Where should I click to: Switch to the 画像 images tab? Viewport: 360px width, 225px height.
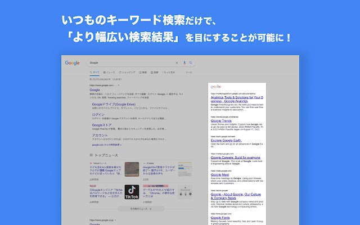click(x=155, y=73)
